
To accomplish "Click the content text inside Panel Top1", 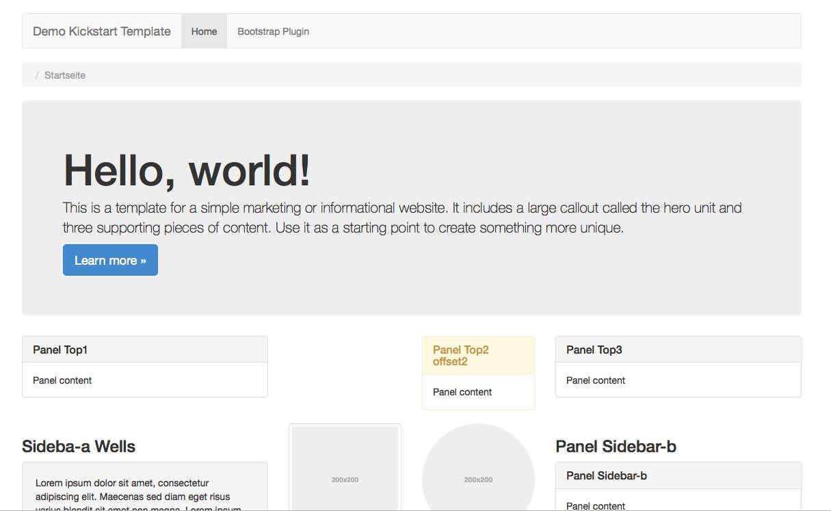I will click(x=62, y=380).
